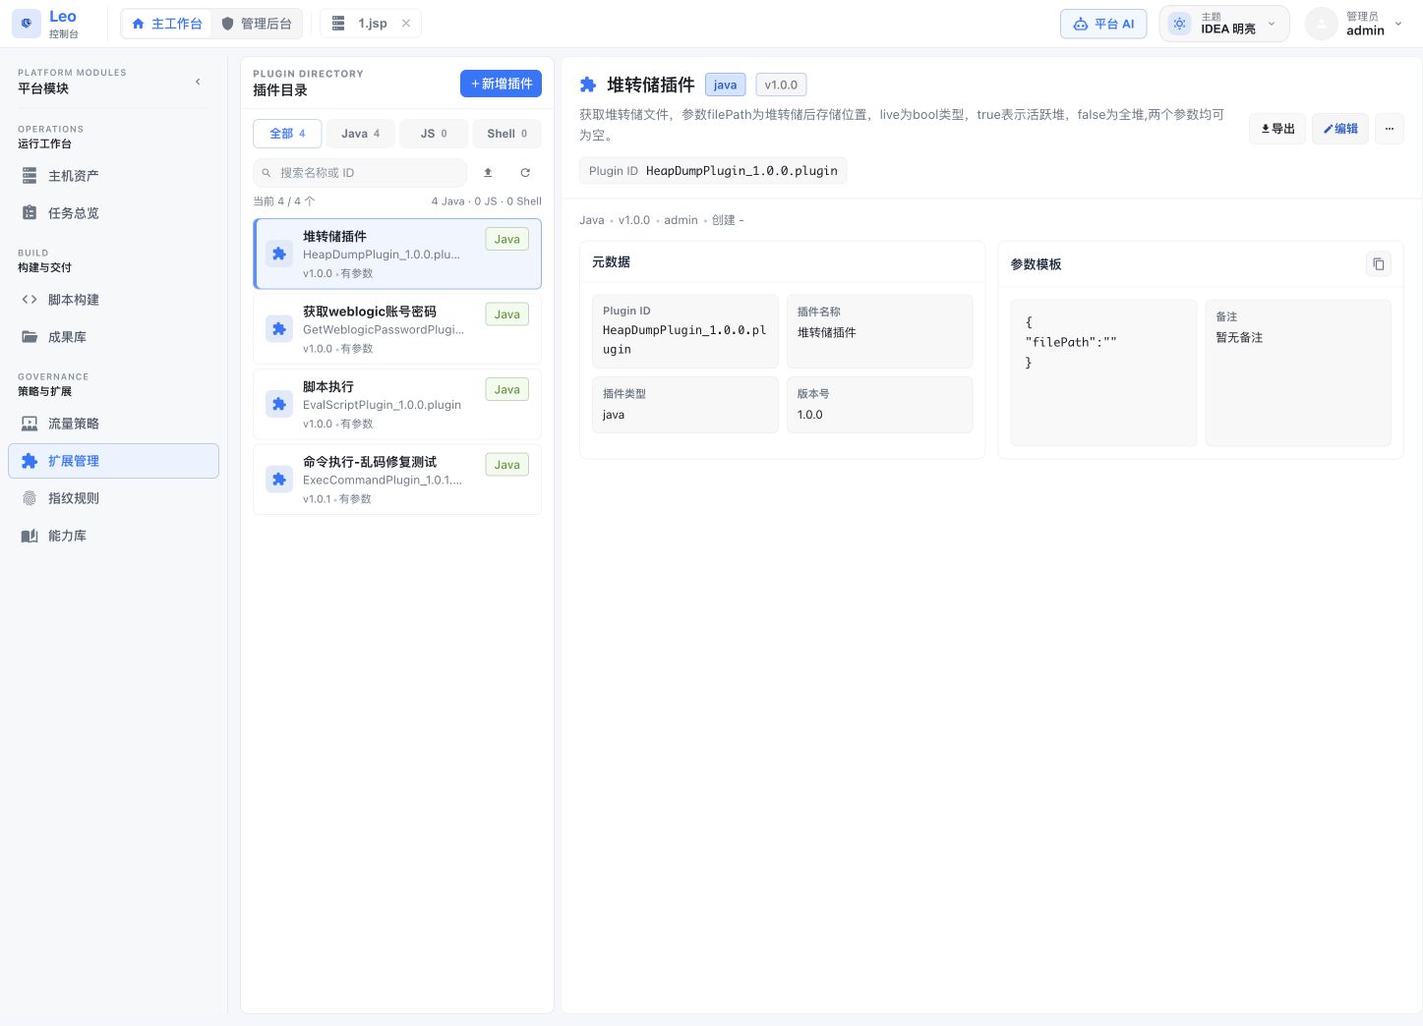Click the java badge in header
Screen dimensions: 1423x1026
(726, 85)
